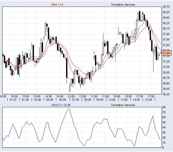
Task: Click the ADX(7) = 22,56 indicator label
Action: (x=61, y=105)
